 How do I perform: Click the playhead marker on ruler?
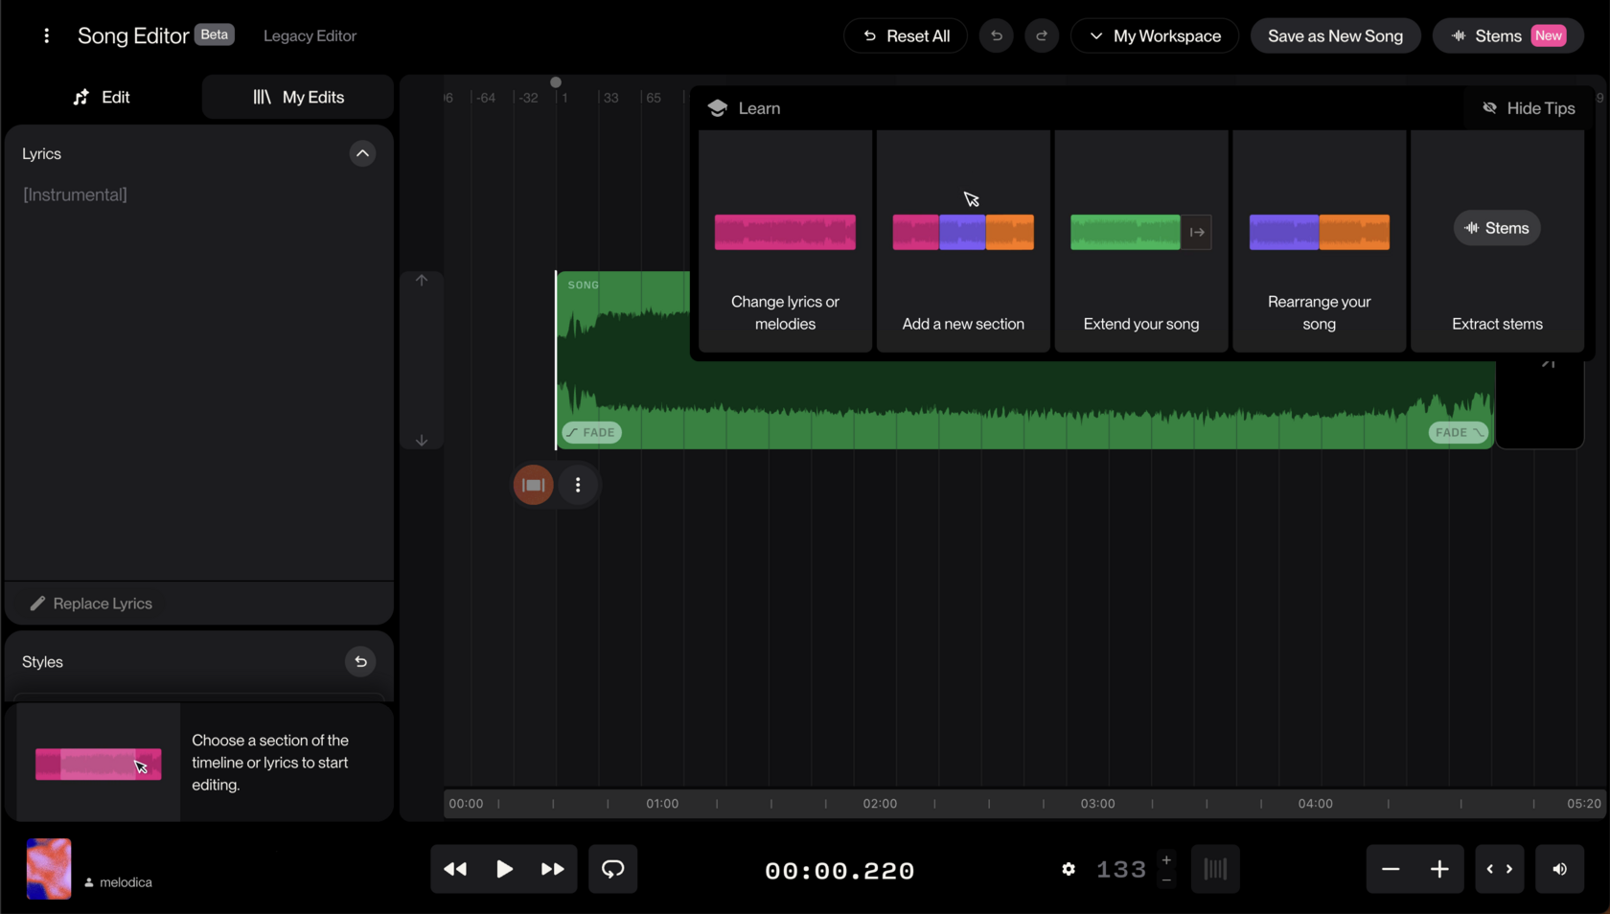point(556,82)
